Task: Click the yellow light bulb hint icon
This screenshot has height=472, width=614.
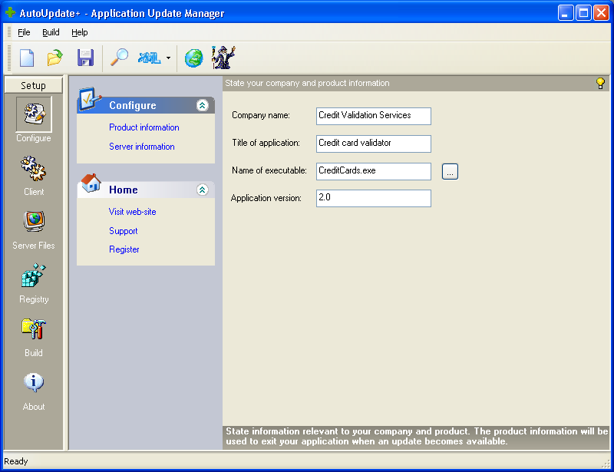Action: coord(600,83)
